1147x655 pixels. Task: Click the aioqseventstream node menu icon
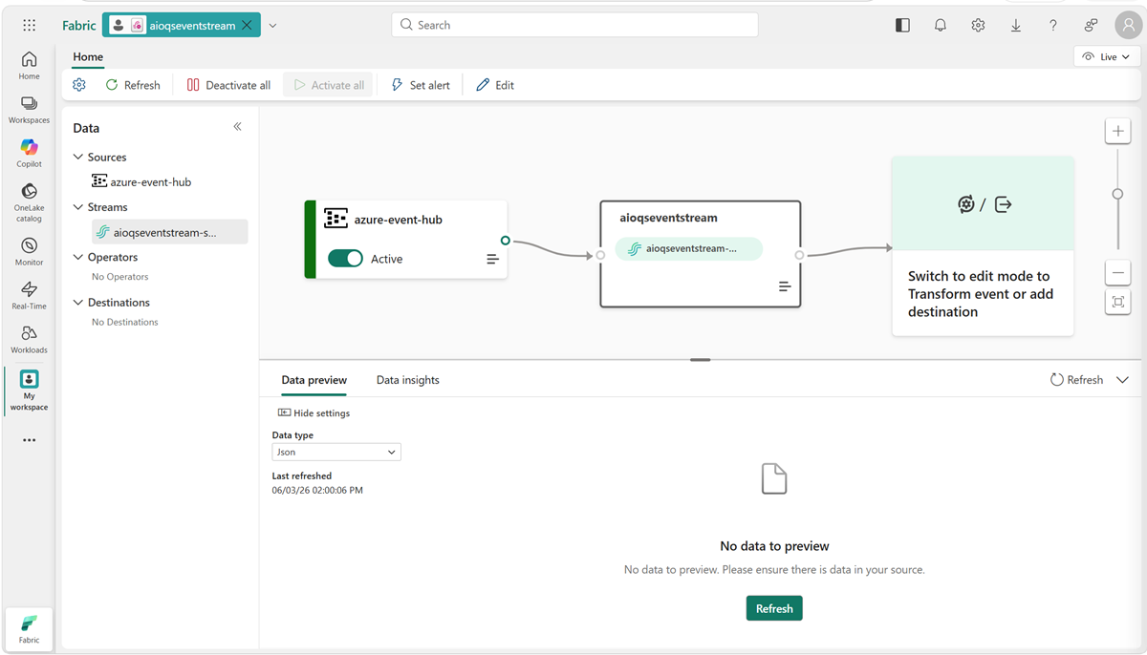(785, 286)
